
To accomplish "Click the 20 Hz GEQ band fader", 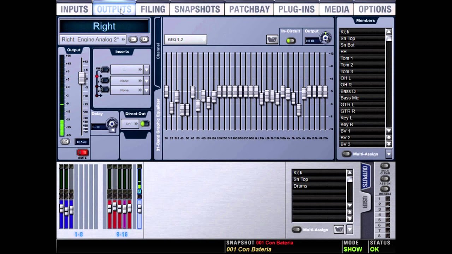I will click(166, 91).
